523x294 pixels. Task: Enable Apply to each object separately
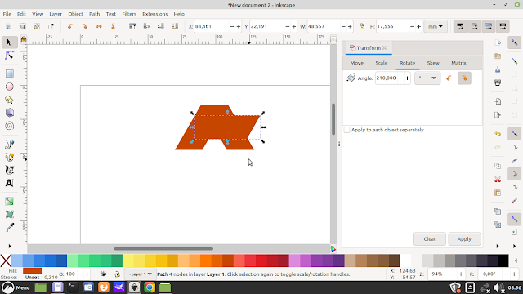346,130
